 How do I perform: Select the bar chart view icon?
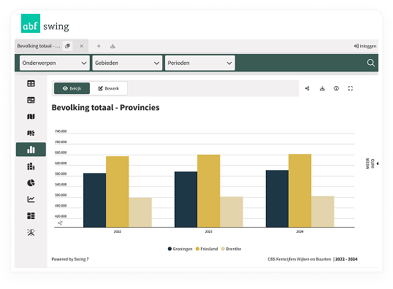[x=31, y=150]
